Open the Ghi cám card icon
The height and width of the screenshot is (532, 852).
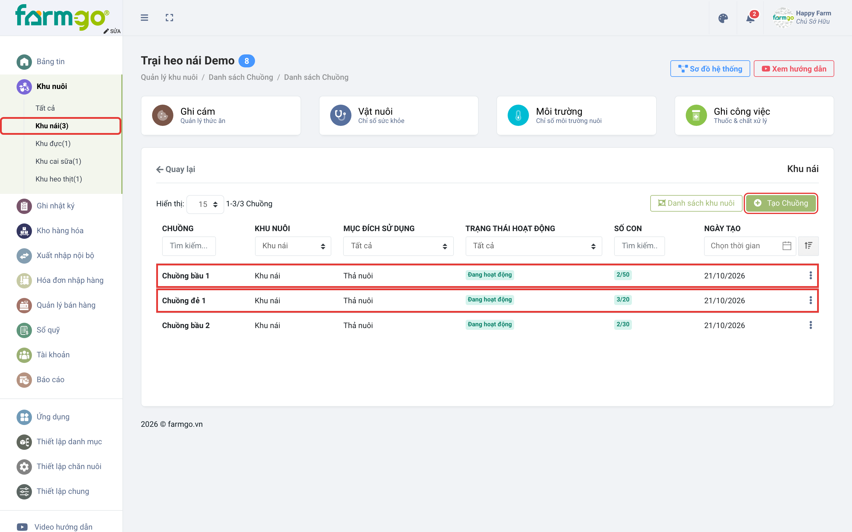pos(163,115)
